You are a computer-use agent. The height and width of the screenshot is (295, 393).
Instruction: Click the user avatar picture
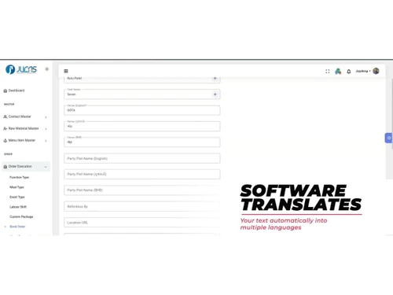(376, 71)
